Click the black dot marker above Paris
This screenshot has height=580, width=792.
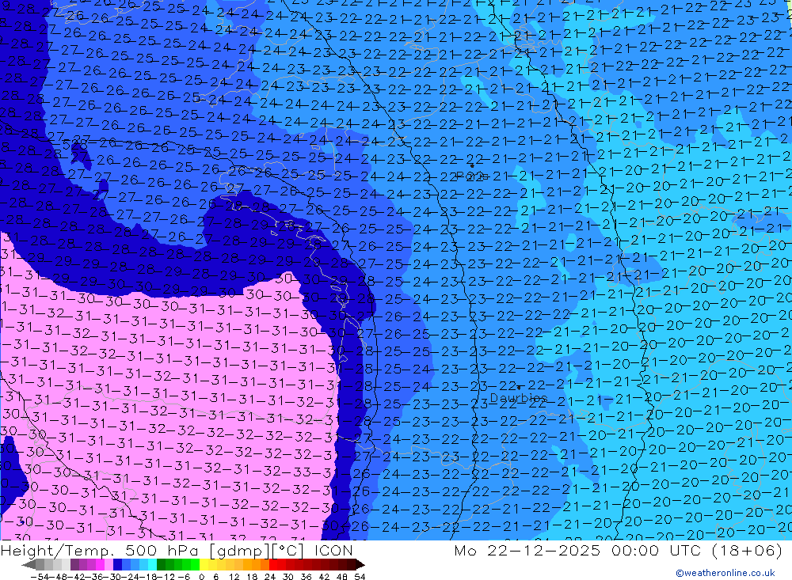pyautogui.click(x=472, y=165)
